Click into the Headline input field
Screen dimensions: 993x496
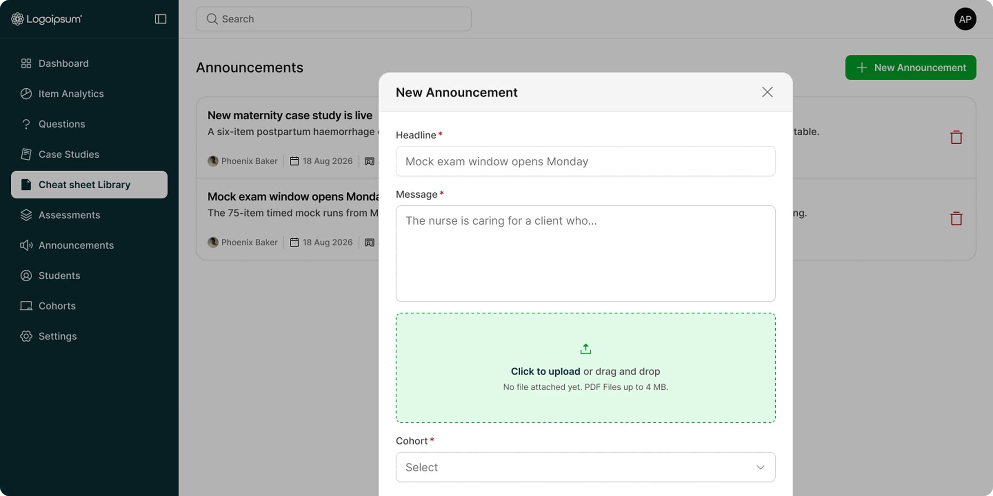585,161
